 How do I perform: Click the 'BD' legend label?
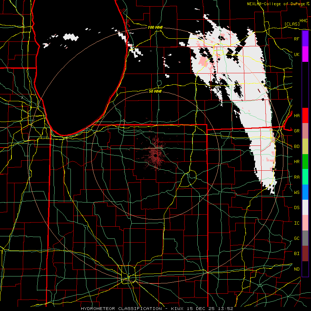click(296, 147)
